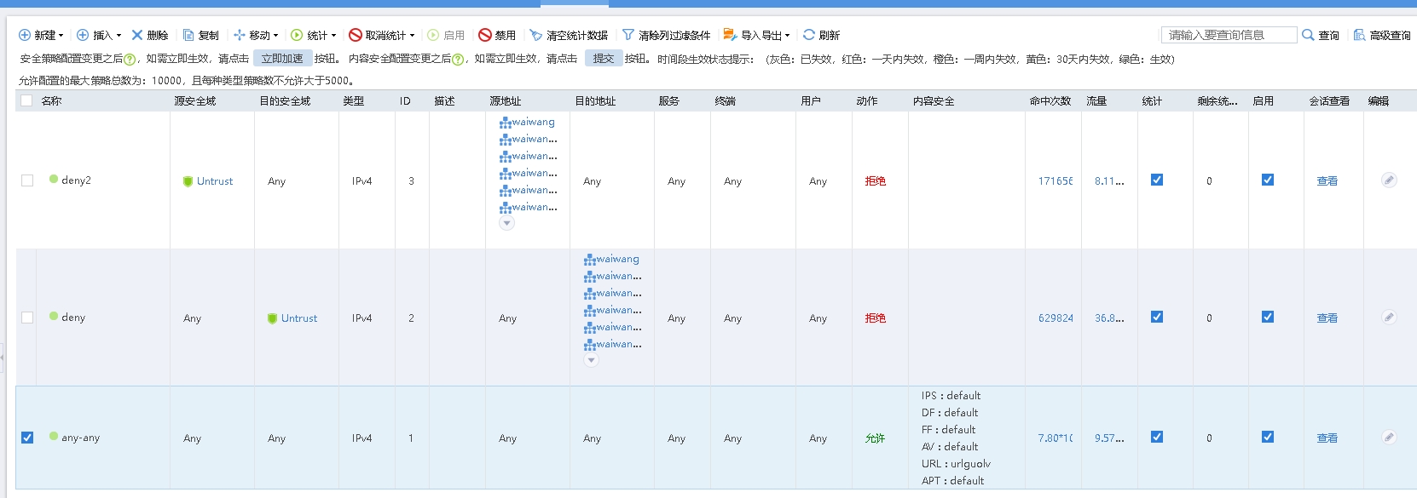
Task: Sort by the 名称 column header
Action: (x=51, y=100)
